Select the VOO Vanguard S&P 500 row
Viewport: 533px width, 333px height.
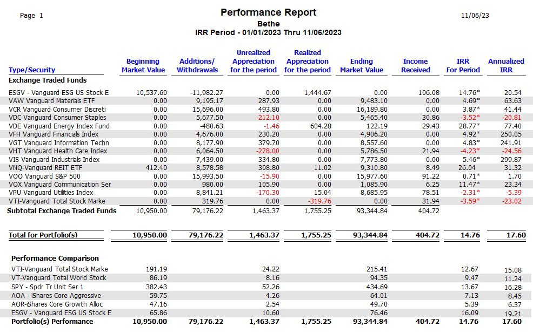(266, 176)
